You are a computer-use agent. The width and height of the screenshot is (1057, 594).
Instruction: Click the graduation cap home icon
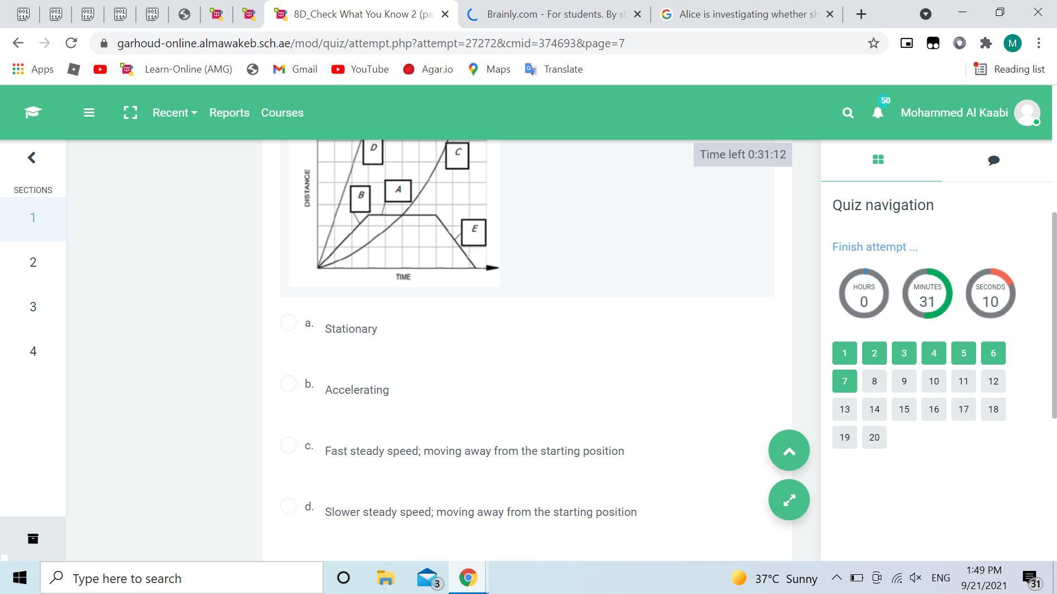pyautogui.click(x=33, y=112)
